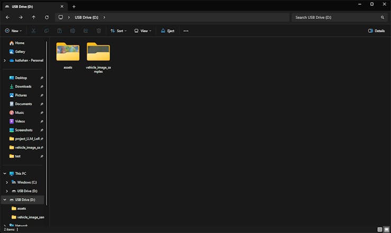Collapse the This PC node
391x233 pixels.
click(5, 174)
